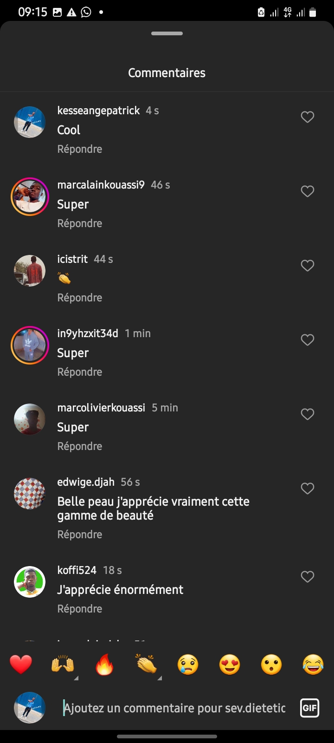334x743 pixels.
Task: View marcalainkouassi9's story from avatar
Action: click(30, 196)
